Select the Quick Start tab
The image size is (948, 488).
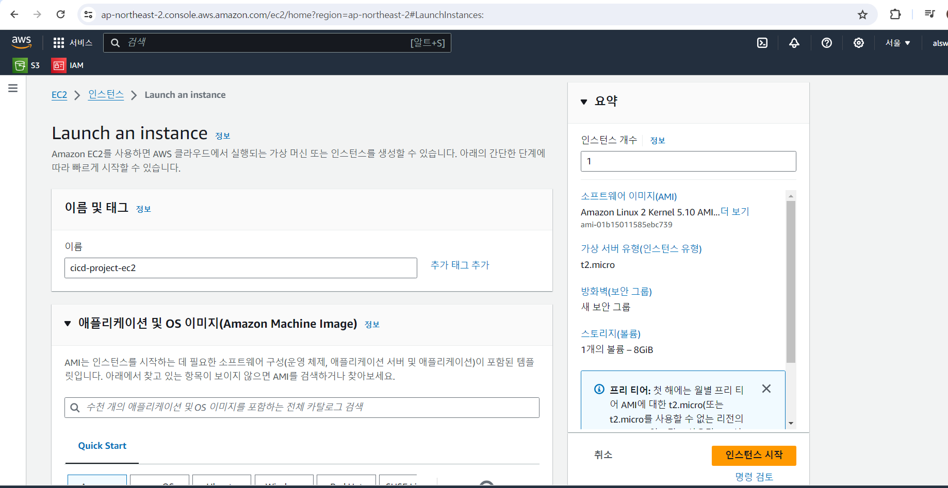102,446
